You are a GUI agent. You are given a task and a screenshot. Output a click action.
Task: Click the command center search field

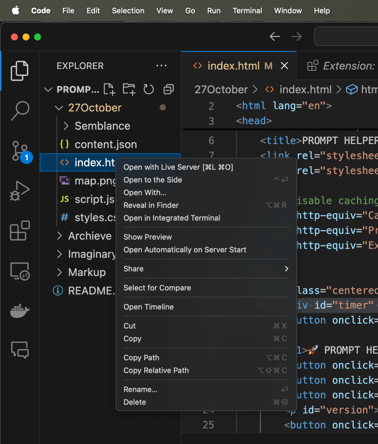(346, 36)
